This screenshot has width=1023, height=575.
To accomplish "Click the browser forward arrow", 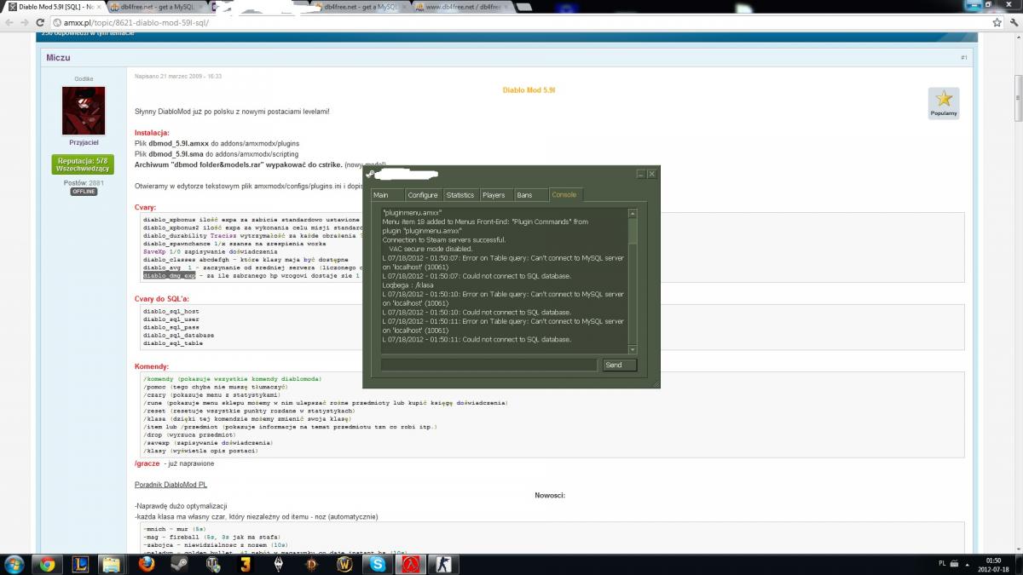I will point(24,23).
